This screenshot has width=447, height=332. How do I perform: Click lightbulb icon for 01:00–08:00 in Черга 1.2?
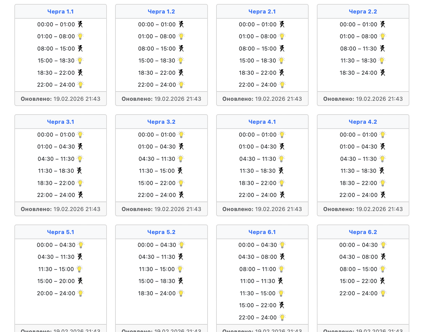(181, 36)
